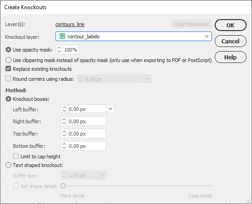Viewport: 252px width, 204px height.
Task: Check Limit to cap height
Action: pos(16,156)
